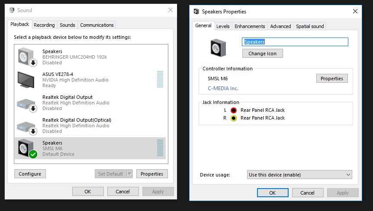Click the Realtek Digital Output(Optical) icon
Image resolution: width=373 pixels, height=211 pixels.
(x=27, y=126)
